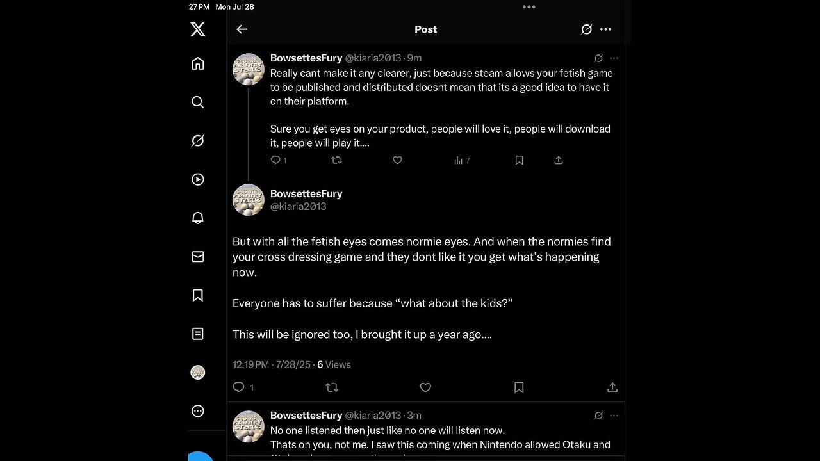The height and width of the screenshot is (461, 820).
Task: Open the Home feed icon
Action: 198,63
